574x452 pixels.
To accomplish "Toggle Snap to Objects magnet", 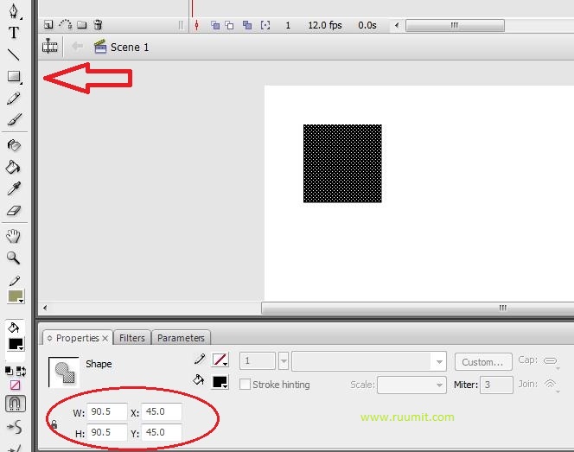I will coord(15,404).
